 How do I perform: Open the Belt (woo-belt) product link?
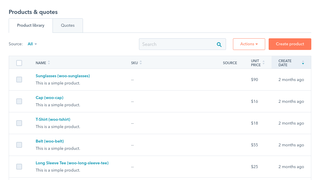coord(50,141)
